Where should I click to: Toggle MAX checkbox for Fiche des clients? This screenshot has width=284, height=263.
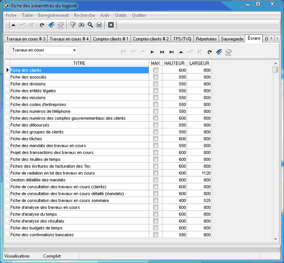pyautogui.click(x=155, y=70)
